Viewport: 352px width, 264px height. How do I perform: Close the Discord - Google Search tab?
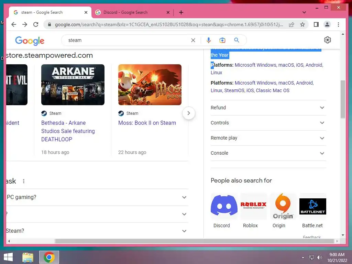click(x=168, y=12)
